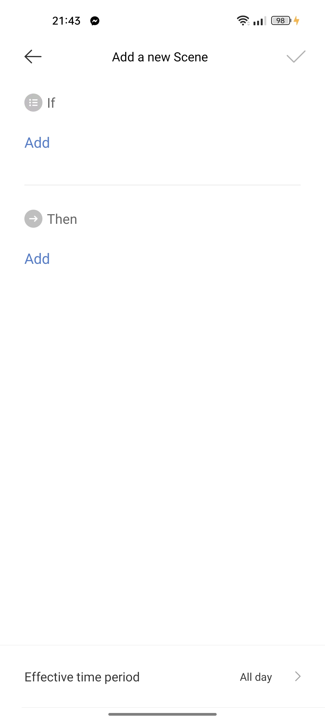Tap the cellular signal strength icon
The height and width of the screenshot is (722, 325).
[260, 21]
